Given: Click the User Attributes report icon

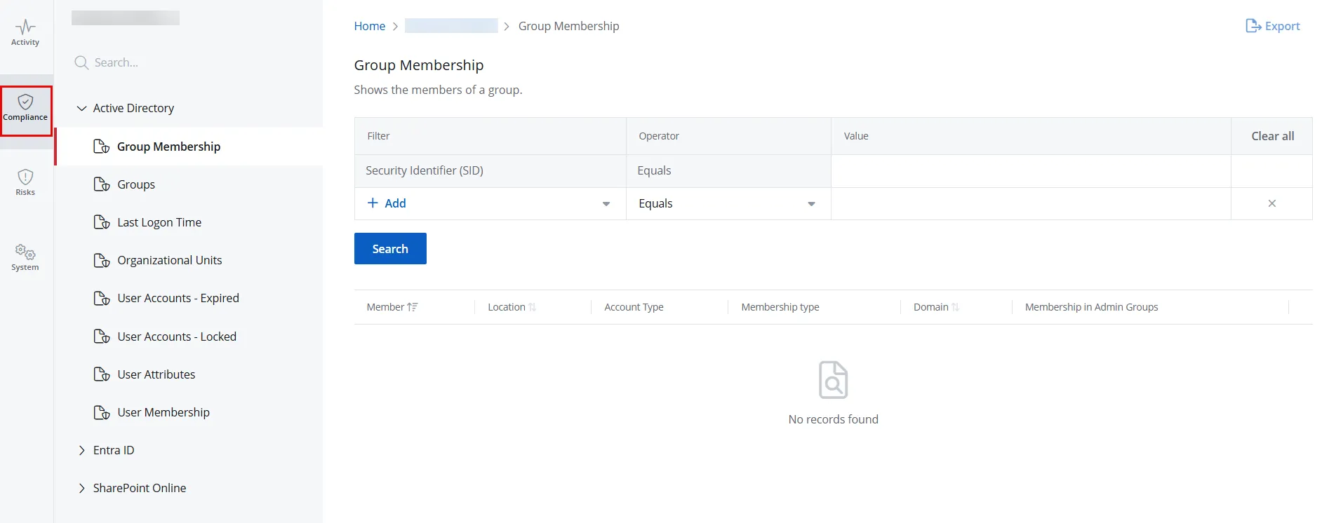Looking at the screenshot, I should pos(102,374).
